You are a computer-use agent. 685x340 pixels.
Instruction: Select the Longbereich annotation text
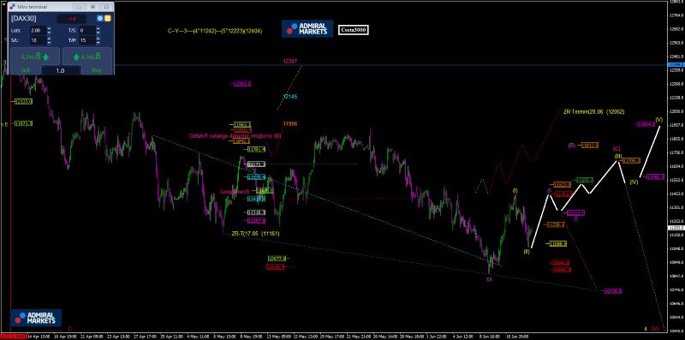click(x=234, y=192)
